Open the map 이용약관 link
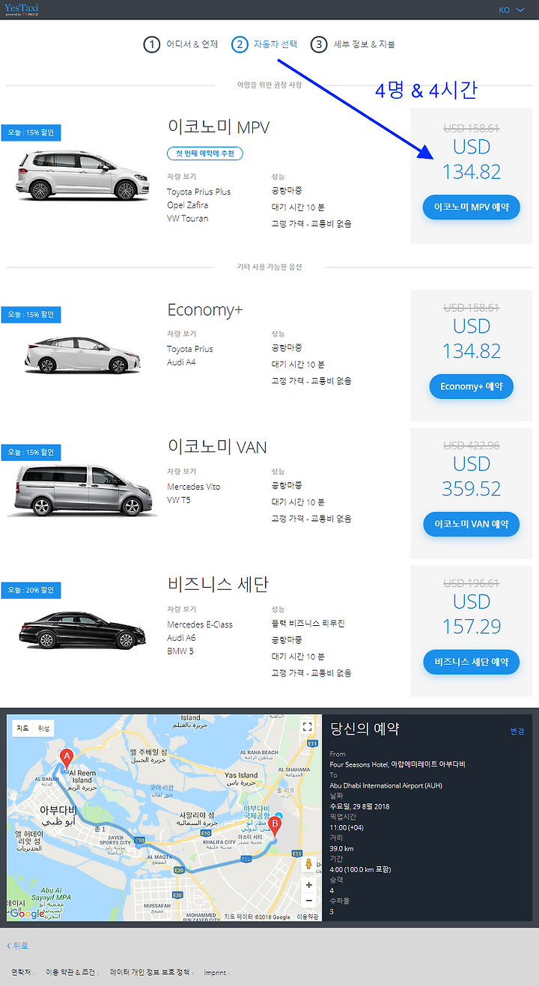Image resolution: width=539 pixels, height=986 pixels. 307,917
